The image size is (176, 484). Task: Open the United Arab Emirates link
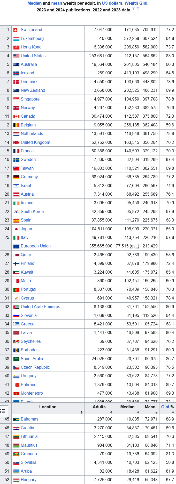pos(40,307)
